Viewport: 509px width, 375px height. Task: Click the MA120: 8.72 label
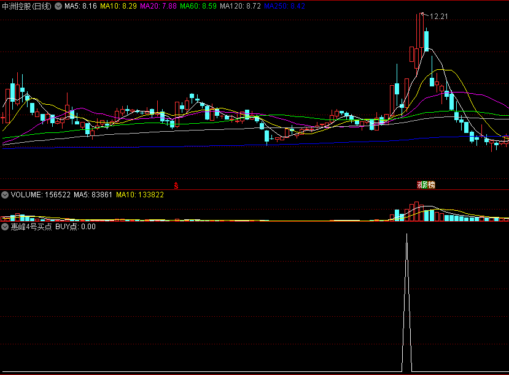click(240, 6)
